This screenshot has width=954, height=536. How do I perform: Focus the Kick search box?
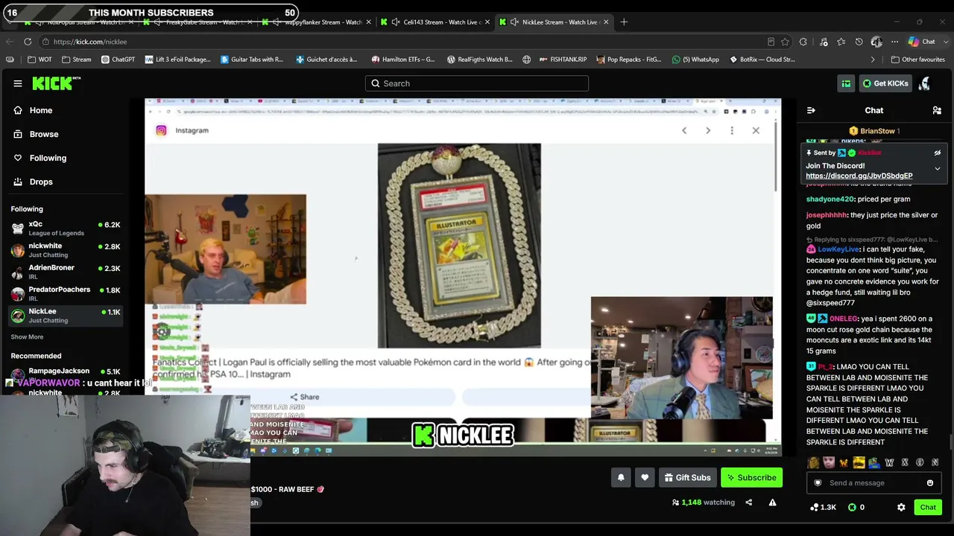pyautogui.click(x=477, y=83)
